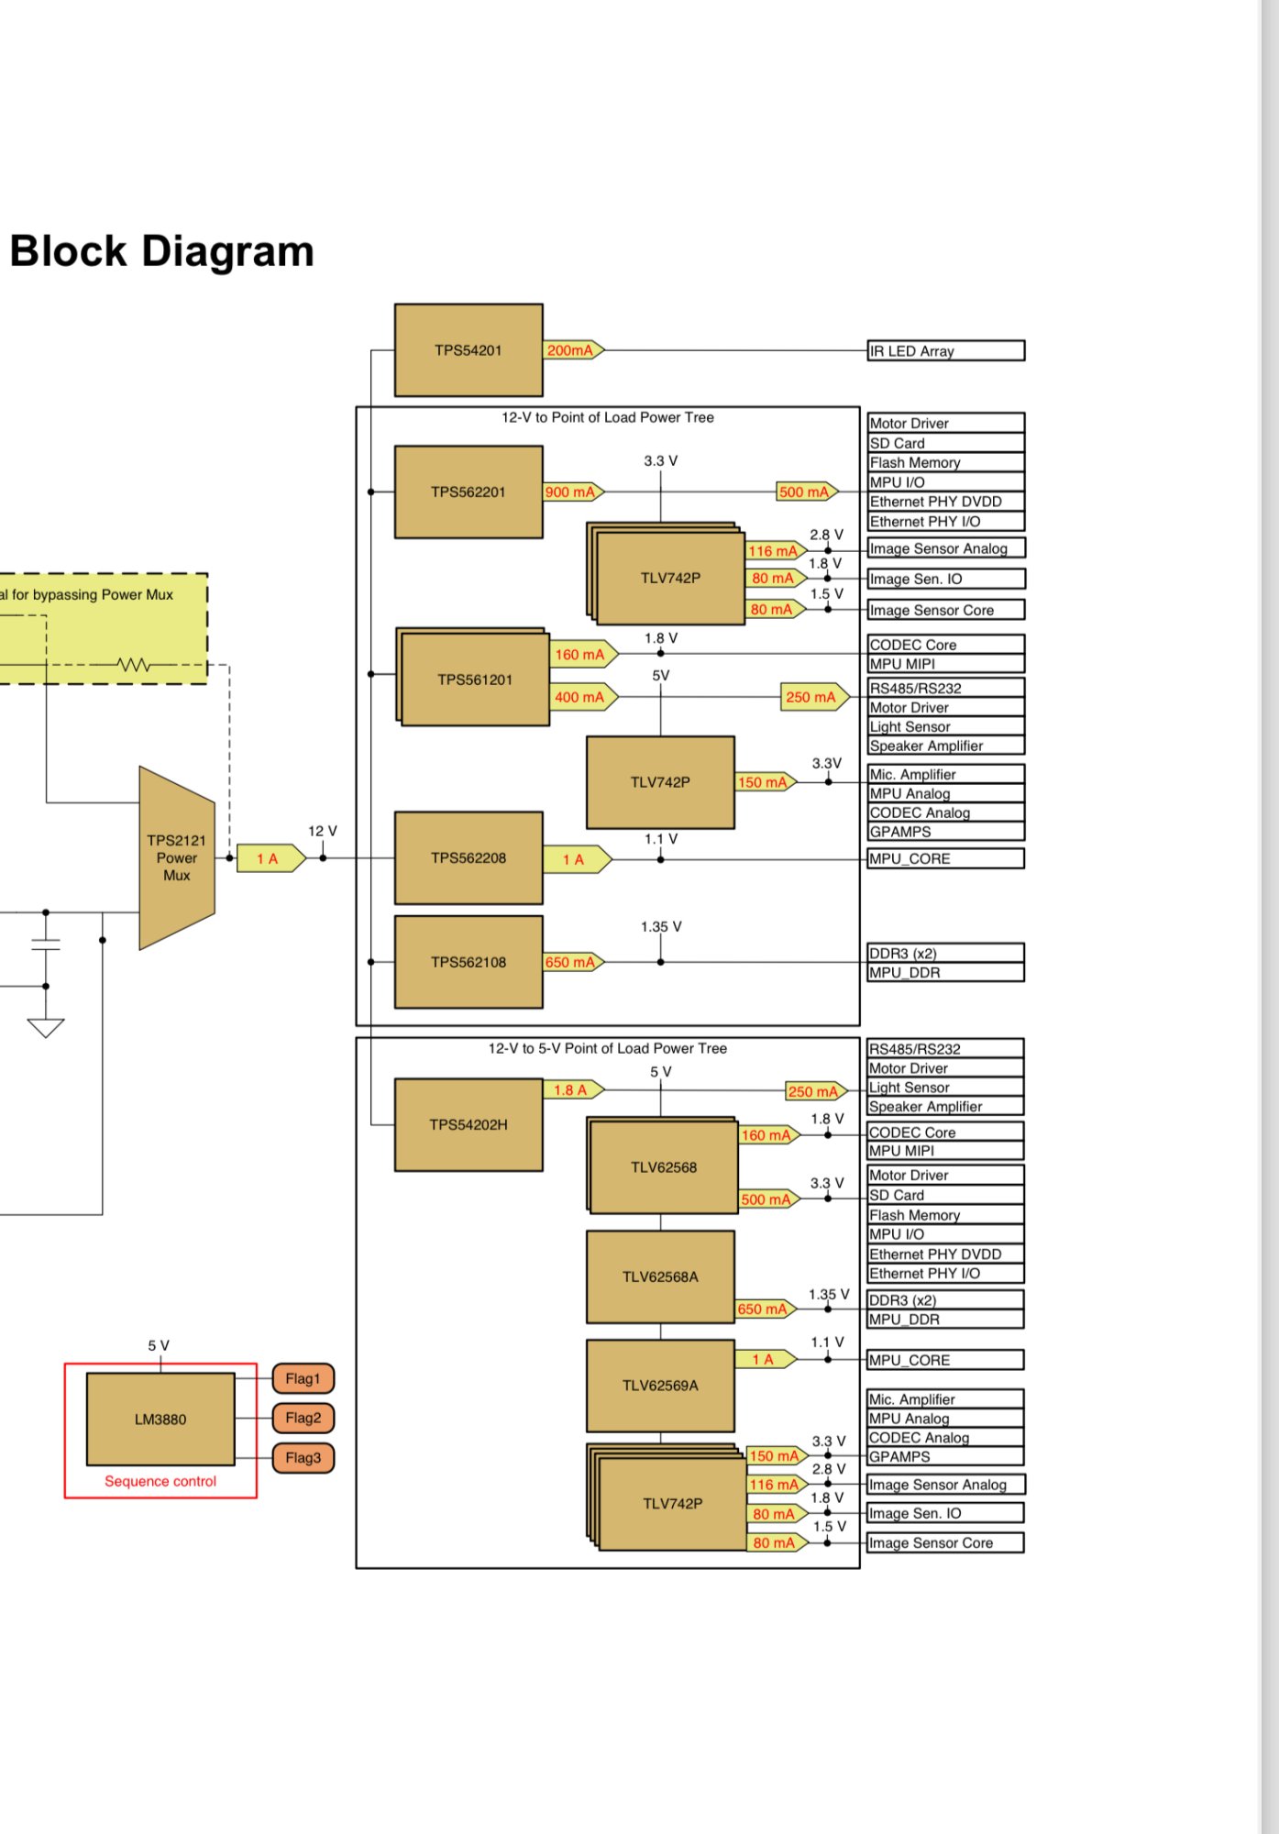
Task: Click the 200mA current label
Action: pyautogui.click(x=573, y=350)
